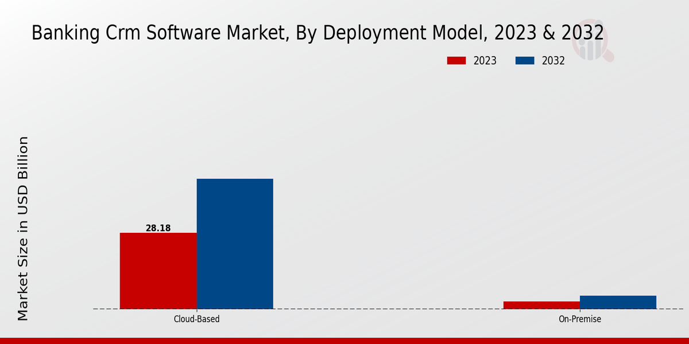689x344 pixels.
Task: Select the red On-Premise 2023 bar
Action: pyautogui.click(x=541, y=305)
